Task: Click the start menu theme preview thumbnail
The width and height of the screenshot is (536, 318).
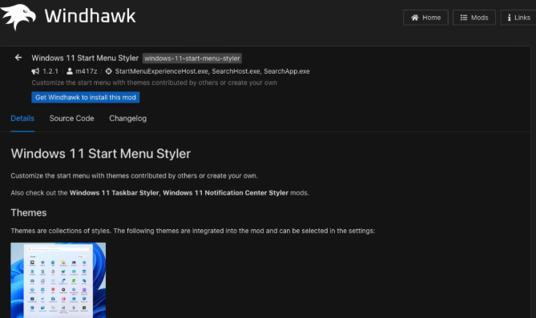Action: (58, 280)
